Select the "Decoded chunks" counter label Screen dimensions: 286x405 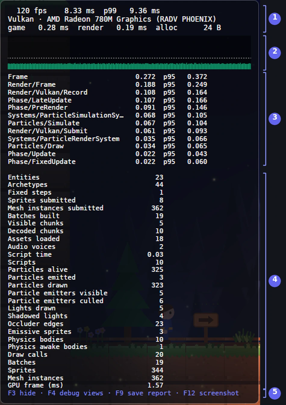tap(36, 231)
